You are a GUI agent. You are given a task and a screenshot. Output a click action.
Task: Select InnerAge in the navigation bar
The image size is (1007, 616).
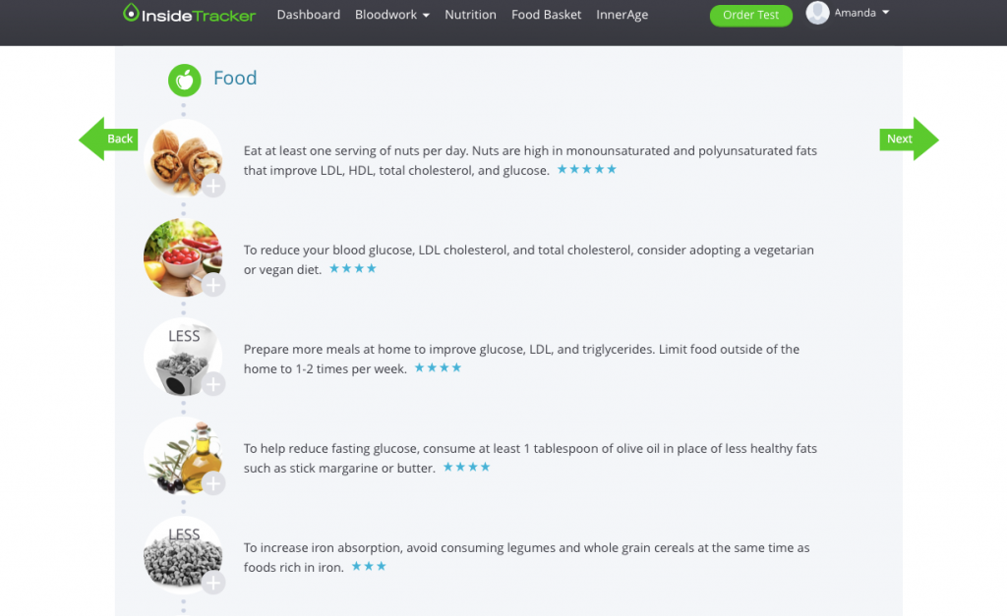(622, 15)
